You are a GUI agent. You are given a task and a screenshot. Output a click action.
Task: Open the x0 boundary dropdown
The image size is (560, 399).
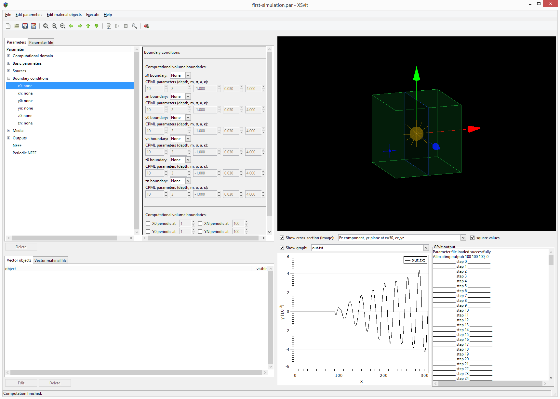point(188,75)
